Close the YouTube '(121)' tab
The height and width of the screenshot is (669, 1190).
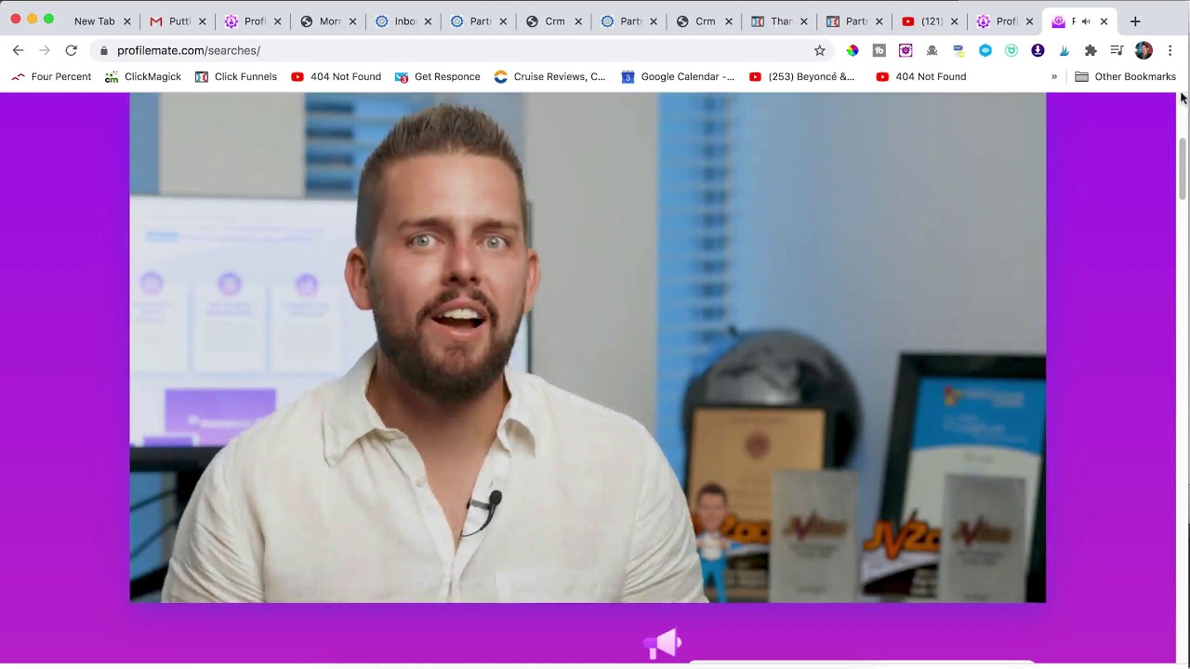pyautogui.click(x=954, y=21)
